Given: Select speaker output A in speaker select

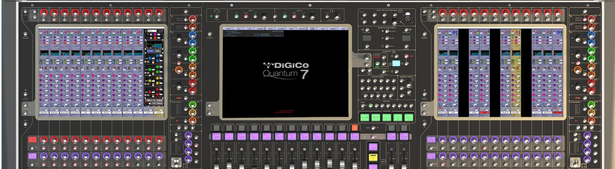Looking at the screenshot, I should 401,81.
